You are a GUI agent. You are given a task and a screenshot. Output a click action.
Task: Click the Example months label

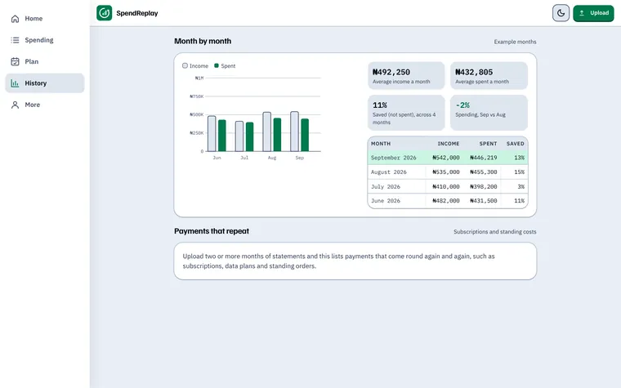pos(515,42)
